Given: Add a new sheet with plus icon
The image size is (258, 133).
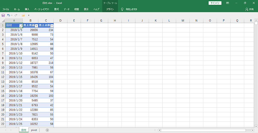Looking at the screenshot, I should click(x=47, y=130).
